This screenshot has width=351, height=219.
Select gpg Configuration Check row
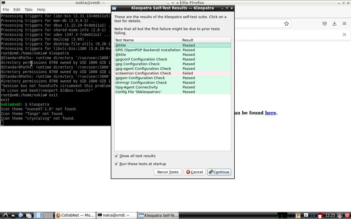click(x=173, y=64)
